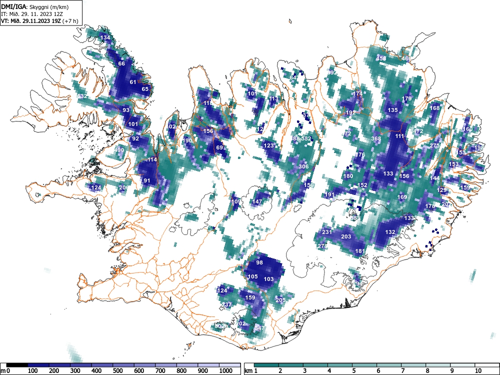500x375 pixels.
Task: Click the visibility value 180
Action: point(348,176)
